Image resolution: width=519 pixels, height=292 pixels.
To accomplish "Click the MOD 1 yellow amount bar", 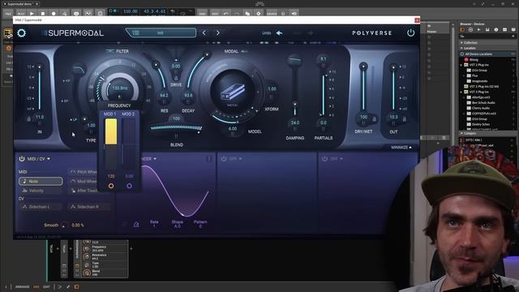I will pos(111,131).
